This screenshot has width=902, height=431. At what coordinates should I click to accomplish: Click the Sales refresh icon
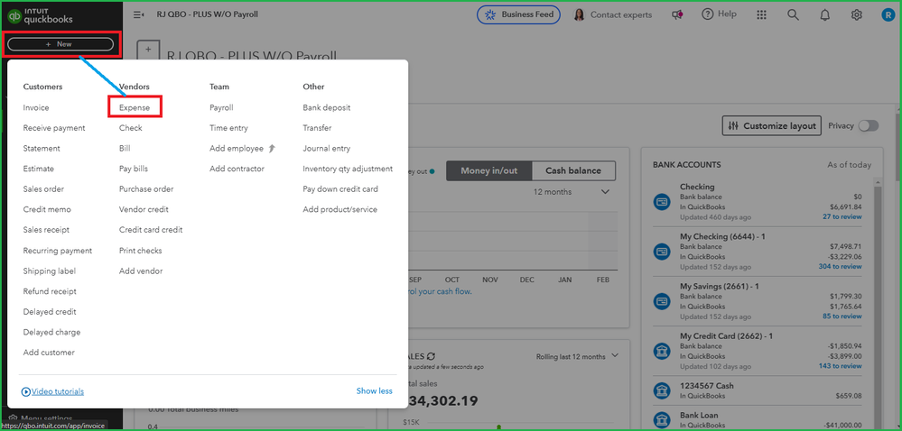432,356
